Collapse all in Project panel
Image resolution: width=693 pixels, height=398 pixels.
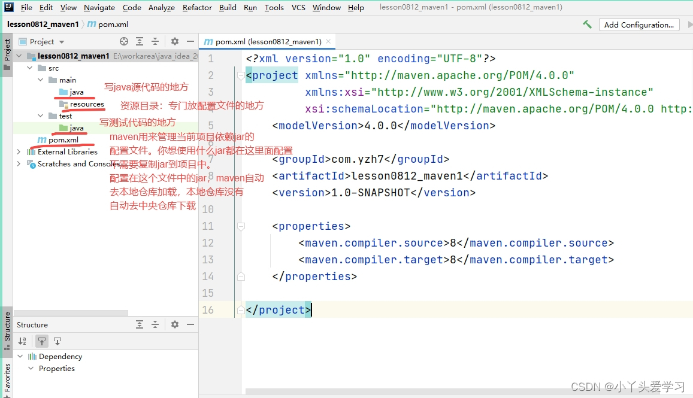[x=155, y=41]
